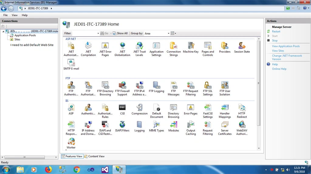Open the Filter dropdown arrow
This screenshot has height=174, width=311.
98,33
